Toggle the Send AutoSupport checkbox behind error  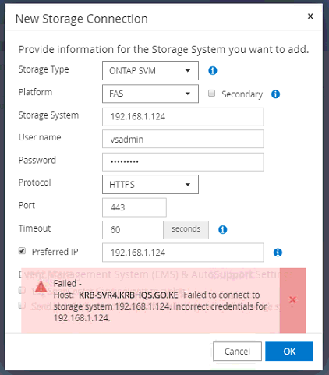(x=22, y=305)
